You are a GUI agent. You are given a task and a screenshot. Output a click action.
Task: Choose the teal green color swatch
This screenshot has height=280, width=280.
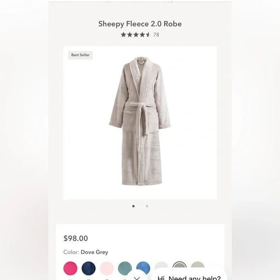coord(125,268)
